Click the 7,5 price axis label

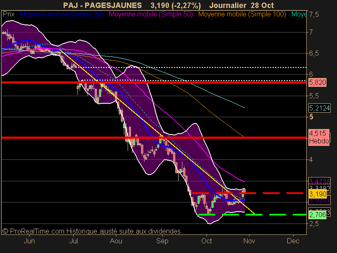[x=314, y=15]
